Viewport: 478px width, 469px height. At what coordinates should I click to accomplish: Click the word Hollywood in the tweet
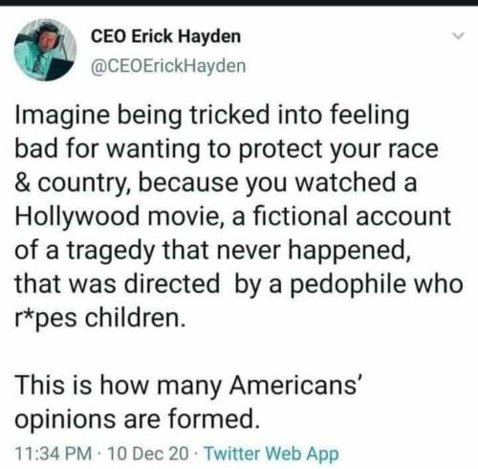(x=77, y=216)
